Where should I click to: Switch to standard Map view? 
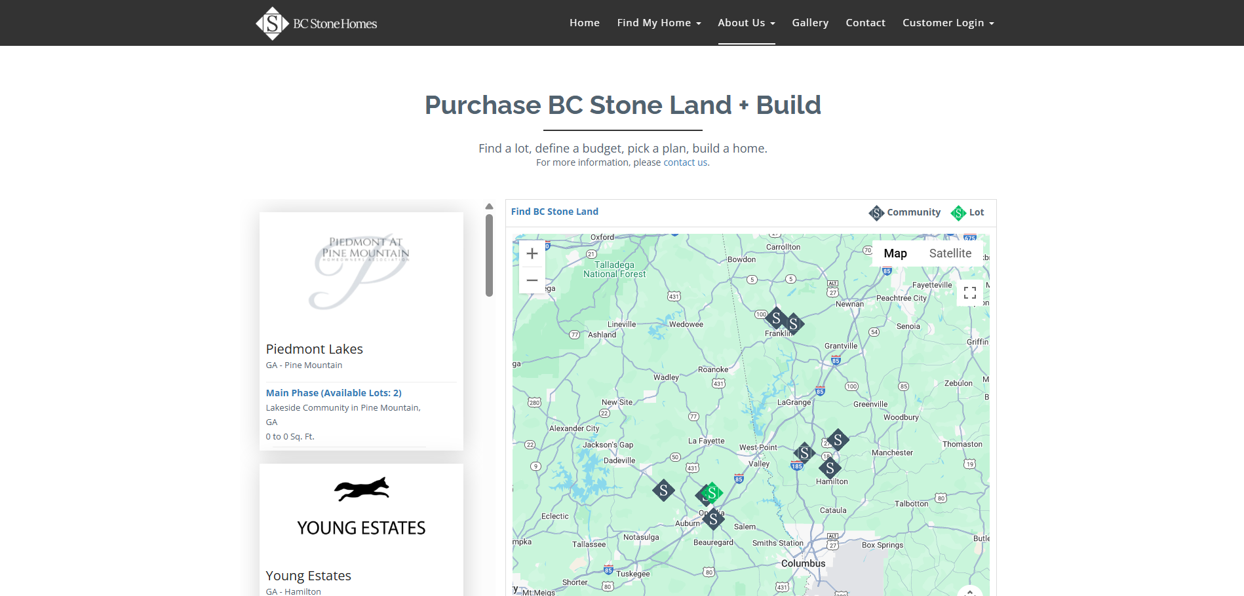click(x=895, y=253)
